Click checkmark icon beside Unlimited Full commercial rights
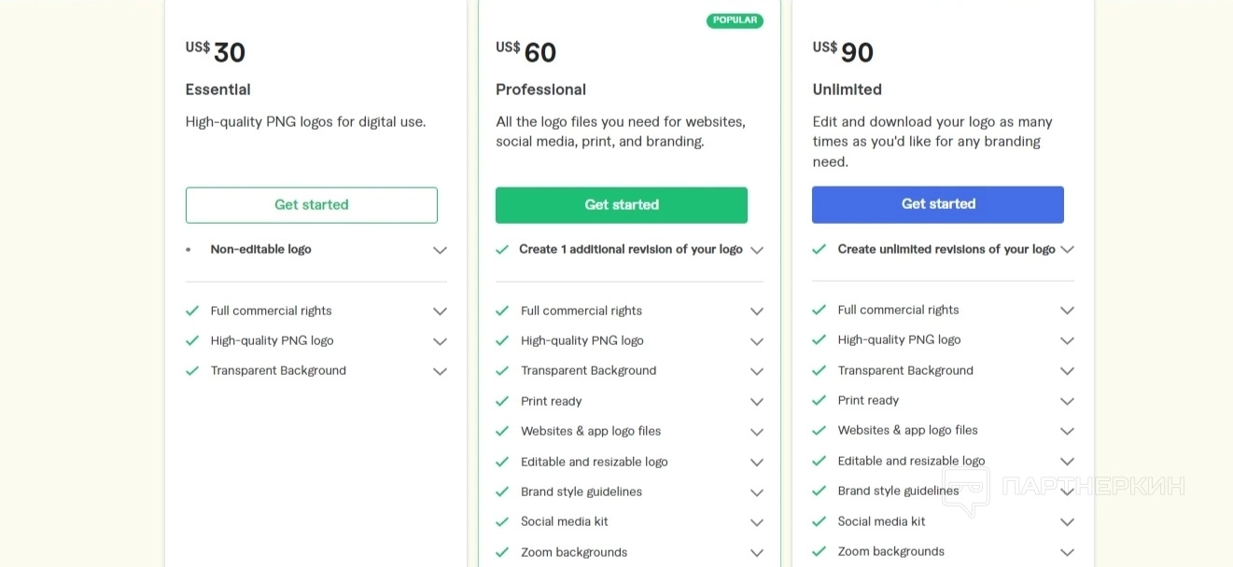This screenshot has width=1233, height=567. tap(819, 310)
